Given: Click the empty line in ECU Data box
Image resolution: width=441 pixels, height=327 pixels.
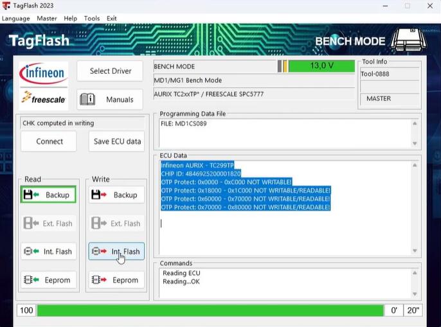Looking at the screenshot, I should pyautogui.click(x=284, y=224).
